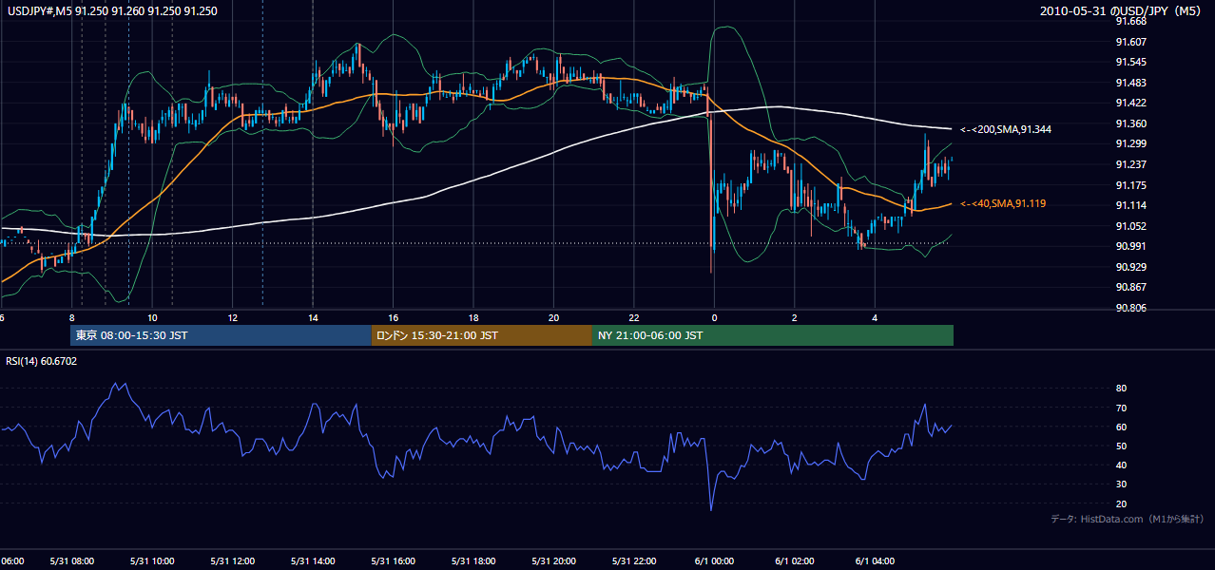
Task: Click the 91.483 price axis label
Action: (1131, 83)
